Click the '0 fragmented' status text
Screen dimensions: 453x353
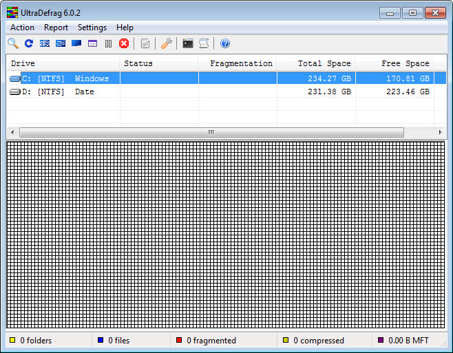coord(211,341)
